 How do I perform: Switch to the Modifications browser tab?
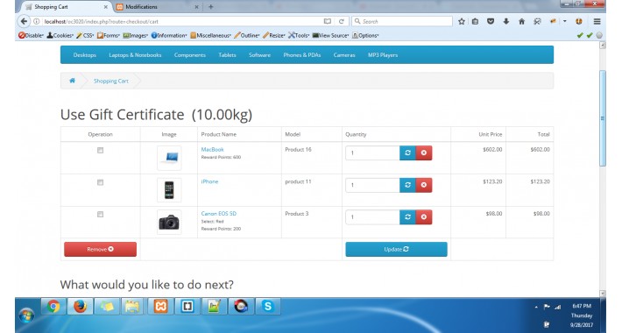pos(157,7)
